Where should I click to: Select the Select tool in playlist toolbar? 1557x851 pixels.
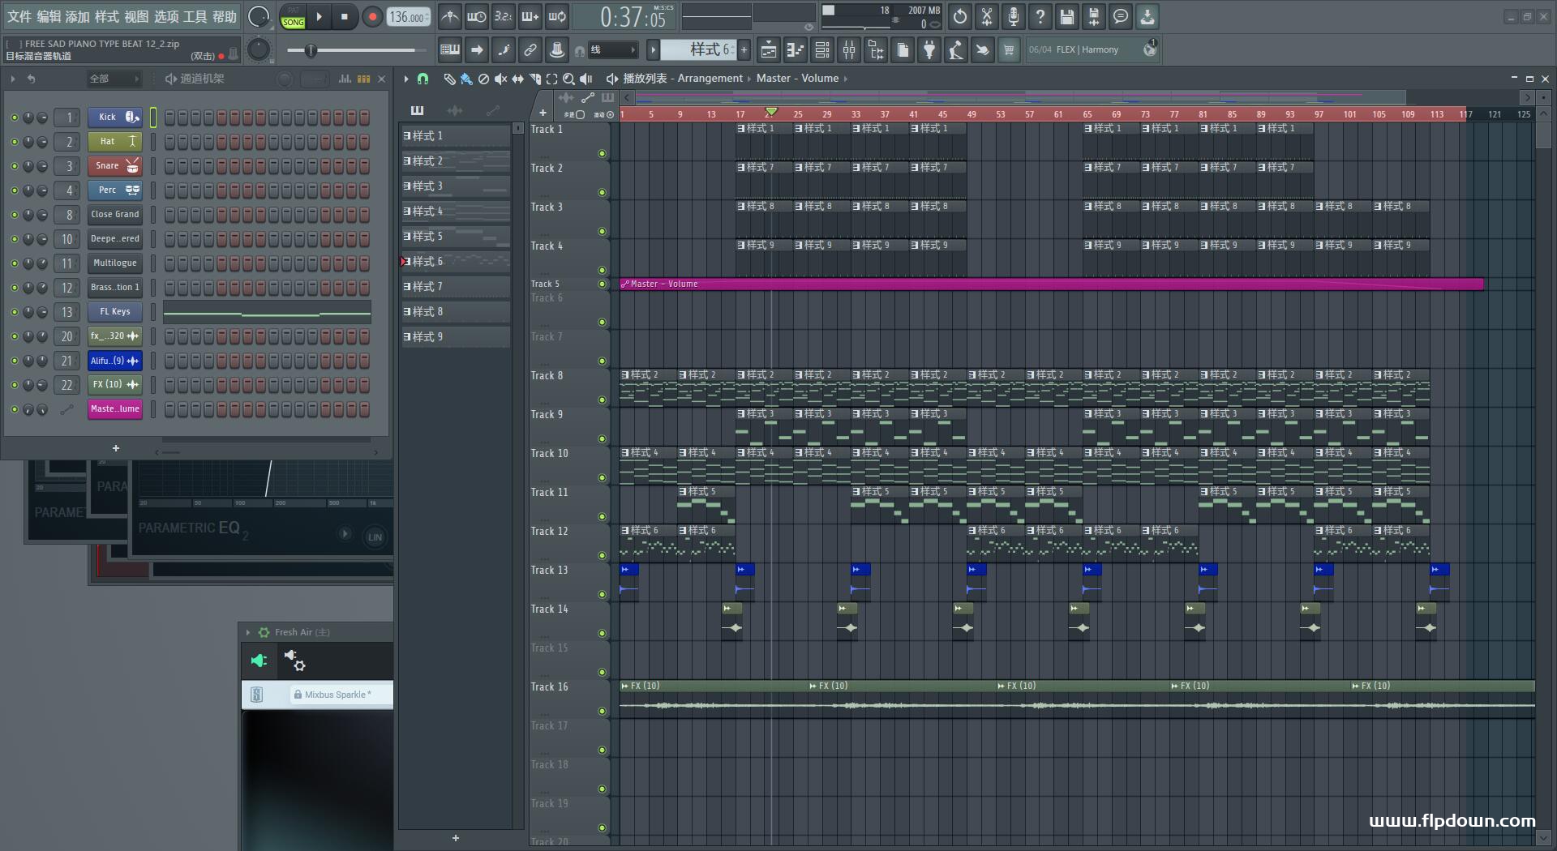pyautogui.click(x=551, y=79)
